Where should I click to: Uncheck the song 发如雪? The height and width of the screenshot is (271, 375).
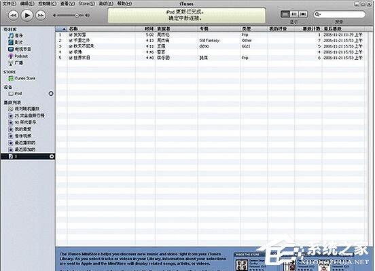[x=71, y=35]
